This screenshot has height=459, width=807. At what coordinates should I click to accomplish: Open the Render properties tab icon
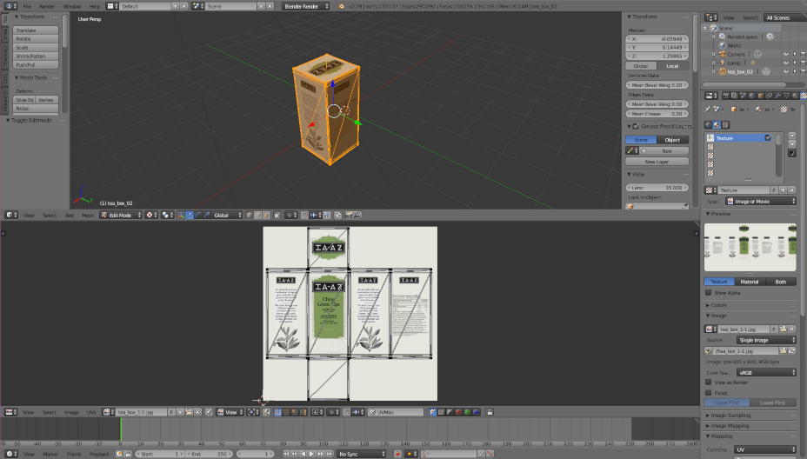pyautogui.click(x=725, y=96)
